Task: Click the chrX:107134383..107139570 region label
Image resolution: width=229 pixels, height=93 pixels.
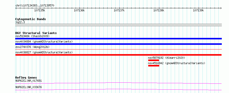Action: (35, 6)
